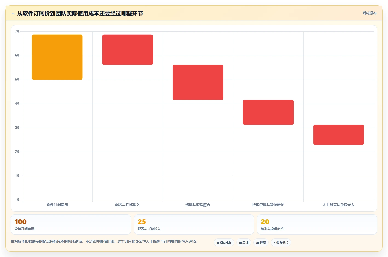Click the orange 软件订阅费用 bar
388x257 pixels.
(x=57, y=57)
